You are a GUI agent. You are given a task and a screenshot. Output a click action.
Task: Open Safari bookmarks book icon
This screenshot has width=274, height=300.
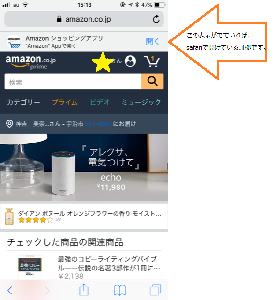[x=120, y=290]
